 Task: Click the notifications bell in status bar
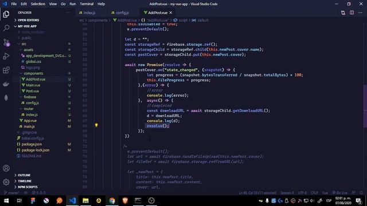(x=361, y=193)
